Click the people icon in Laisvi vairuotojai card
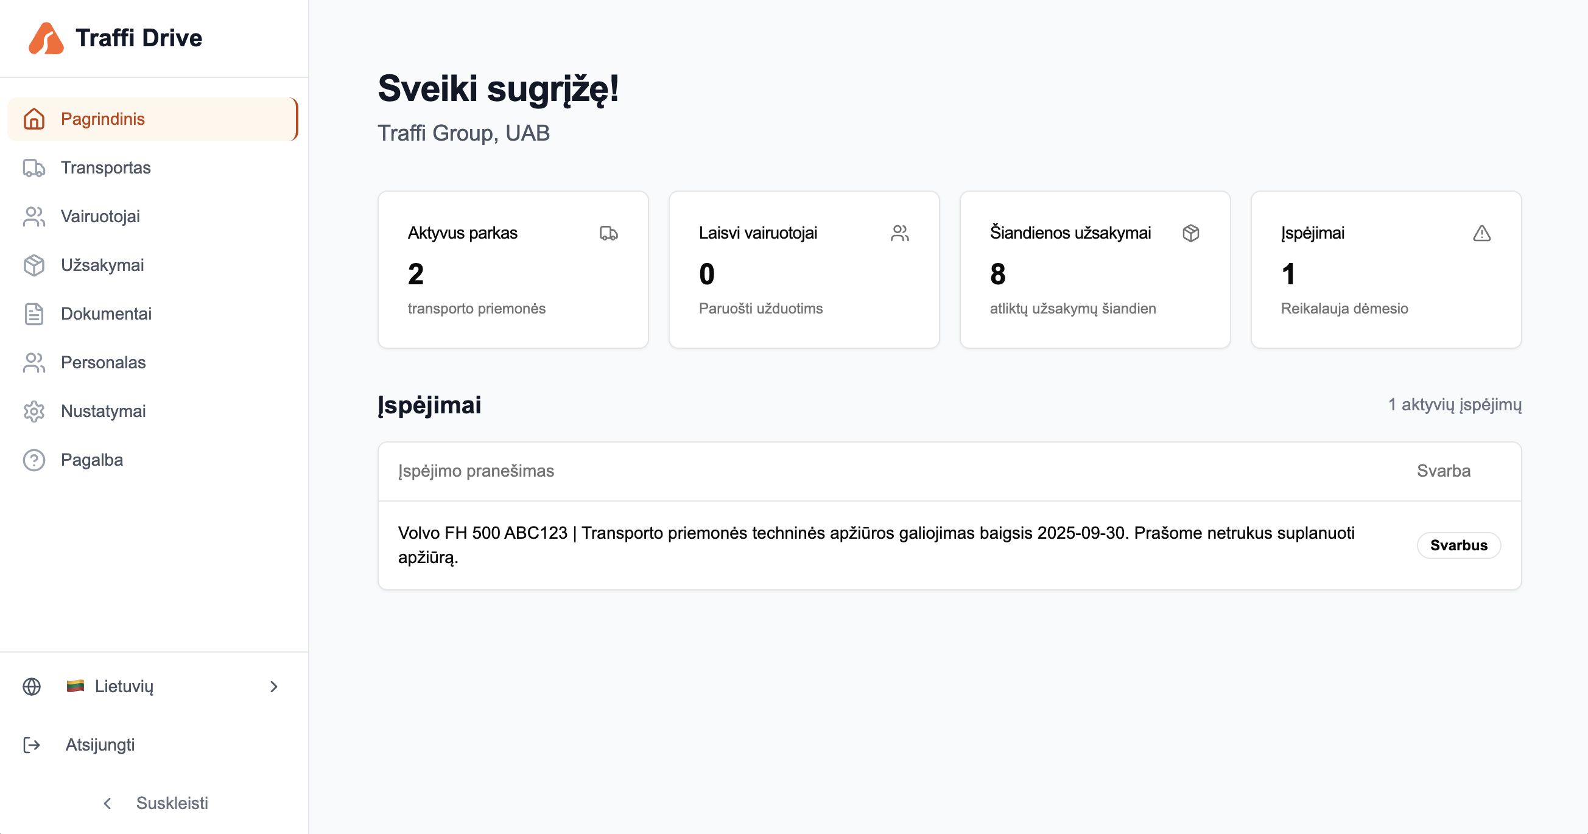The width and height of the screenshot is (1588, 834). click(899, 233)
